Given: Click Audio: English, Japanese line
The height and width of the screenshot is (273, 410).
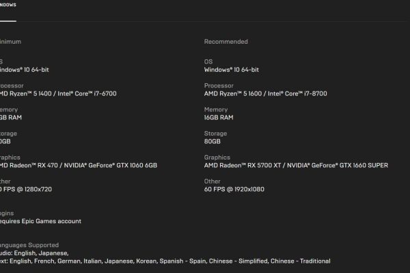Looking at the screenshot, I should point(34,253).
